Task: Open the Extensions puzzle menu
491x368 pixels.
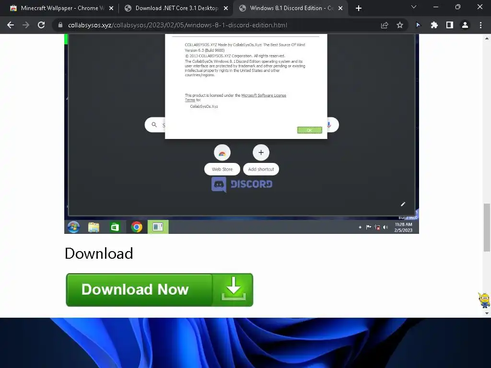Action: click(x=434, y=25)
